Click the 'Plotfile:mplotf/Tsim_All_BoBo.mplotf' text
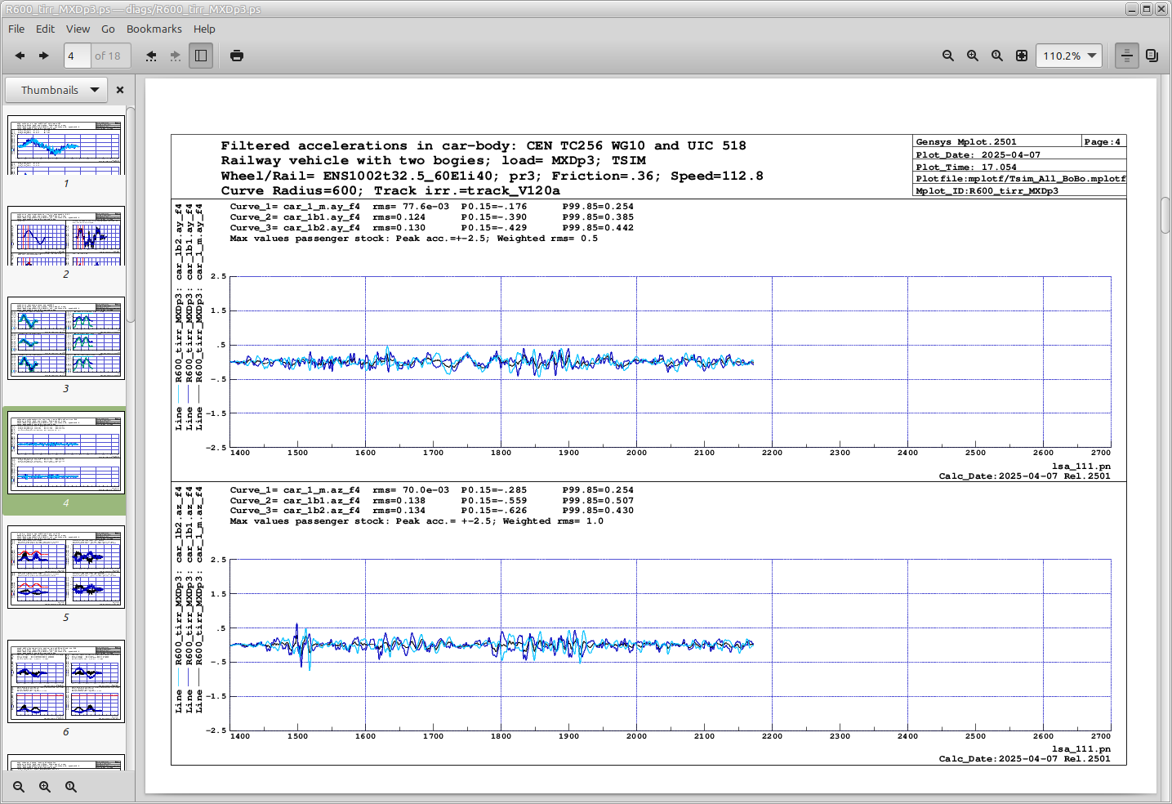The width and height of the screenshot is (1172, 804). (1021, 178)
